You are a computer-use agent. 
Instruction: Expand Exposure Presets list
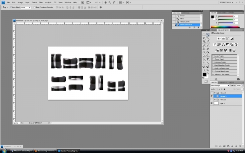click(x=213, y=62)
